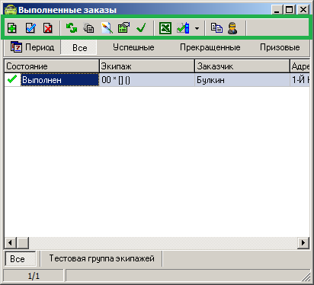Click the horizontal scrollbar right arrow
Viewport: 314px width, 285px height.
(303, 243)
